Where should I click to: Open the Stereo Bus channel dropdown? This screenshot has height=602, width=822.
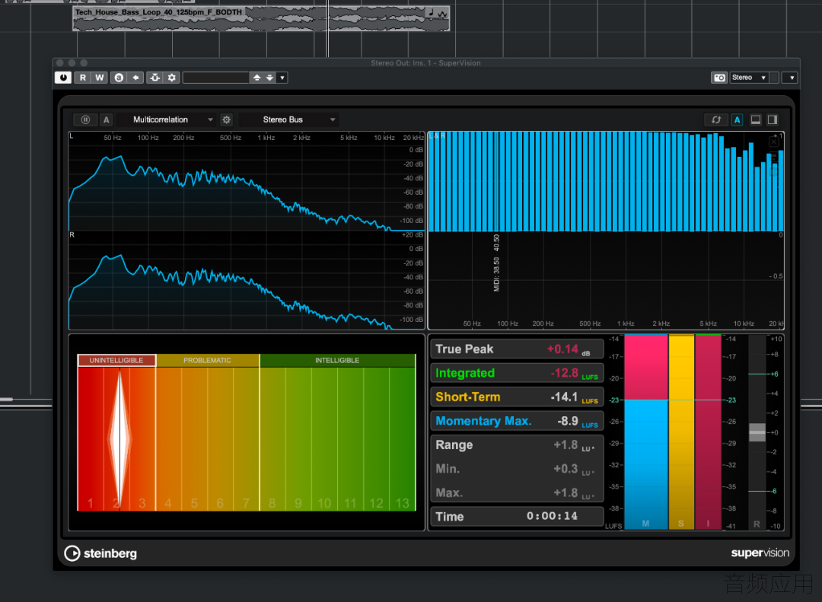tap(289, 119)
